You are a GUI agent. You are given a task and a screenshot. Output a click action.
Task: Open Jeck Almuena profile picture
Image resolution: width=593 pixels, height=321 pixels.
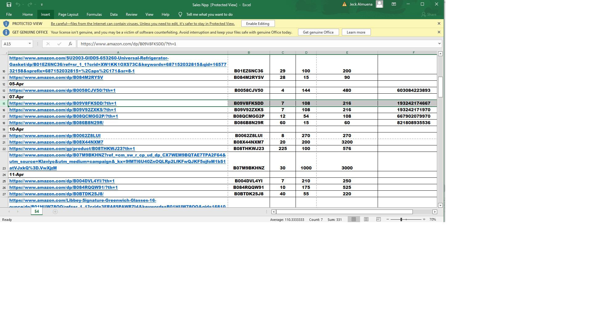[379, 4]
